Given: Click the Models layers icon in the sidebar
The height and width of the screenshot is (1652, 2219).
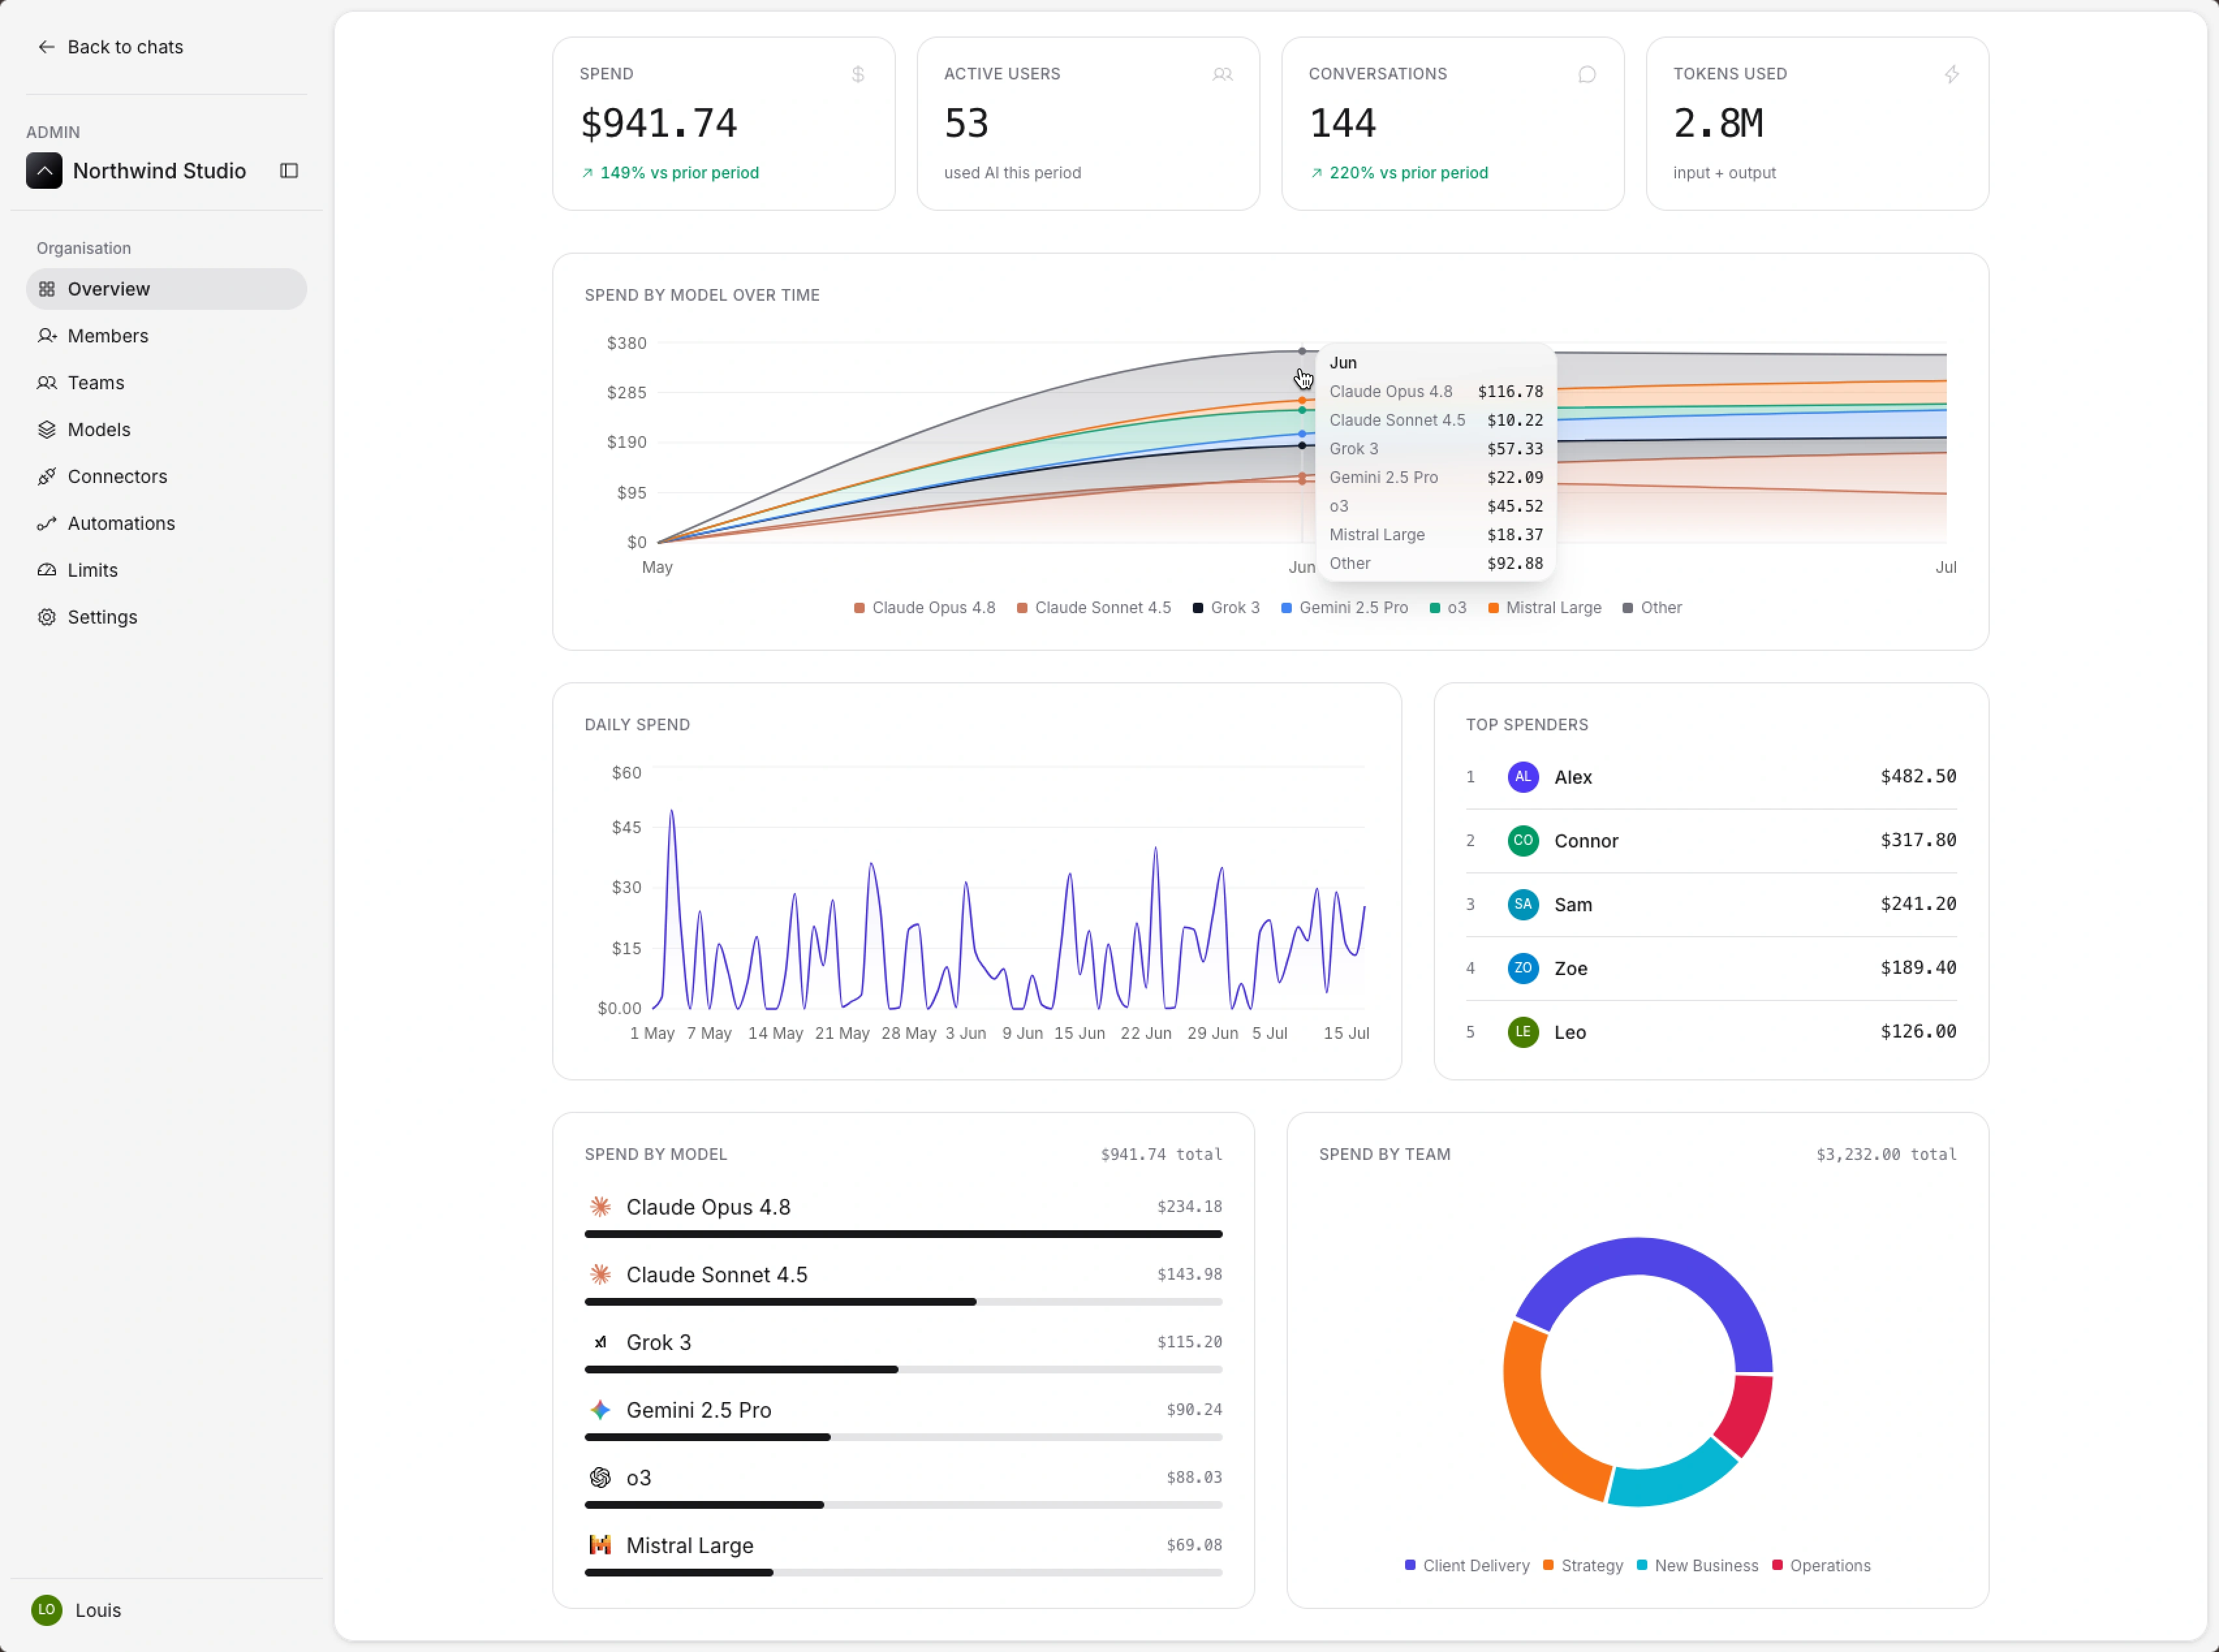Looking at the screenshot, I should [47, 430].
